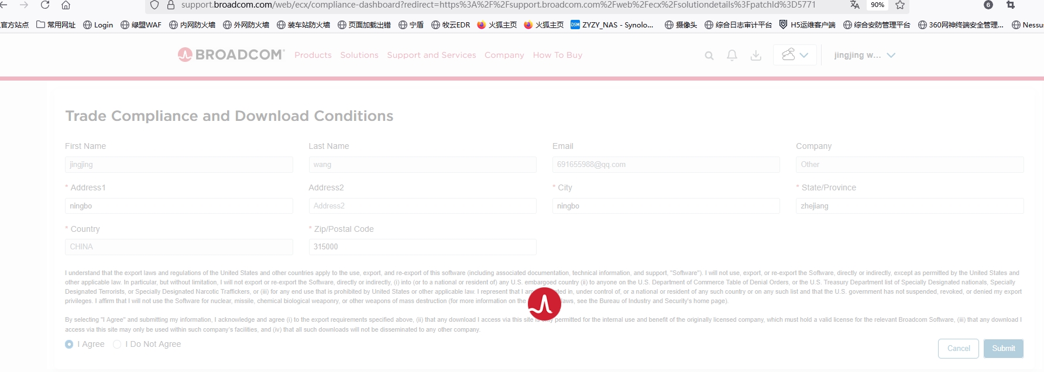
Task: Open the 外网防火墙 bookmark
Action: point(246,25)
